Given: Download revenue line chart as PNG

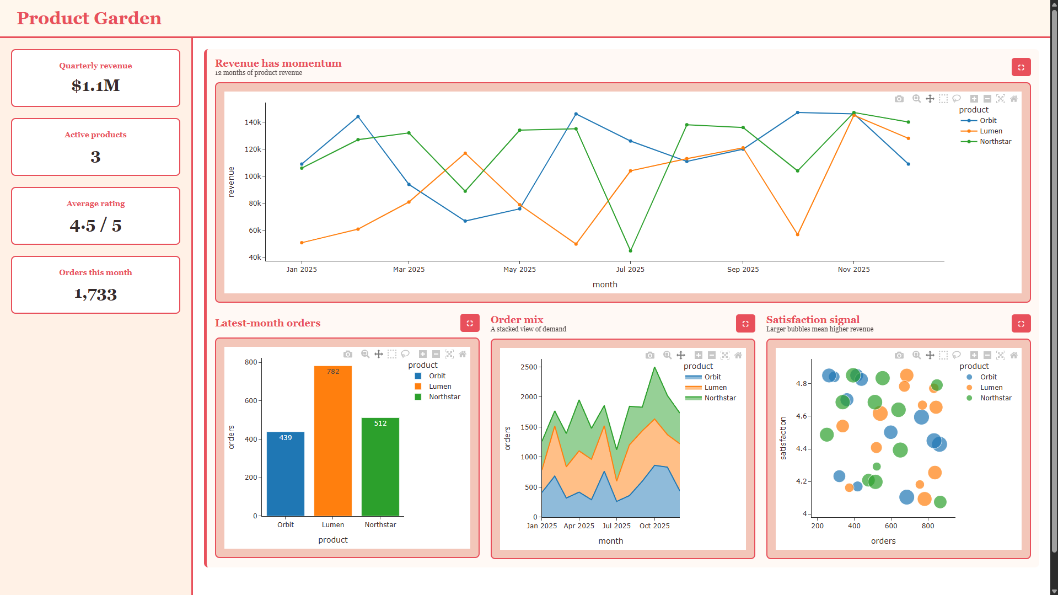Looking at the screenshot, I should click(899, 99).
